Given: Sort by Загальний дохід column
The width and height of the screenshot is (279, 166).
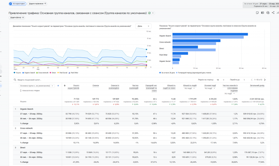Looking at the screenshot, I should [x=257, y=85].
